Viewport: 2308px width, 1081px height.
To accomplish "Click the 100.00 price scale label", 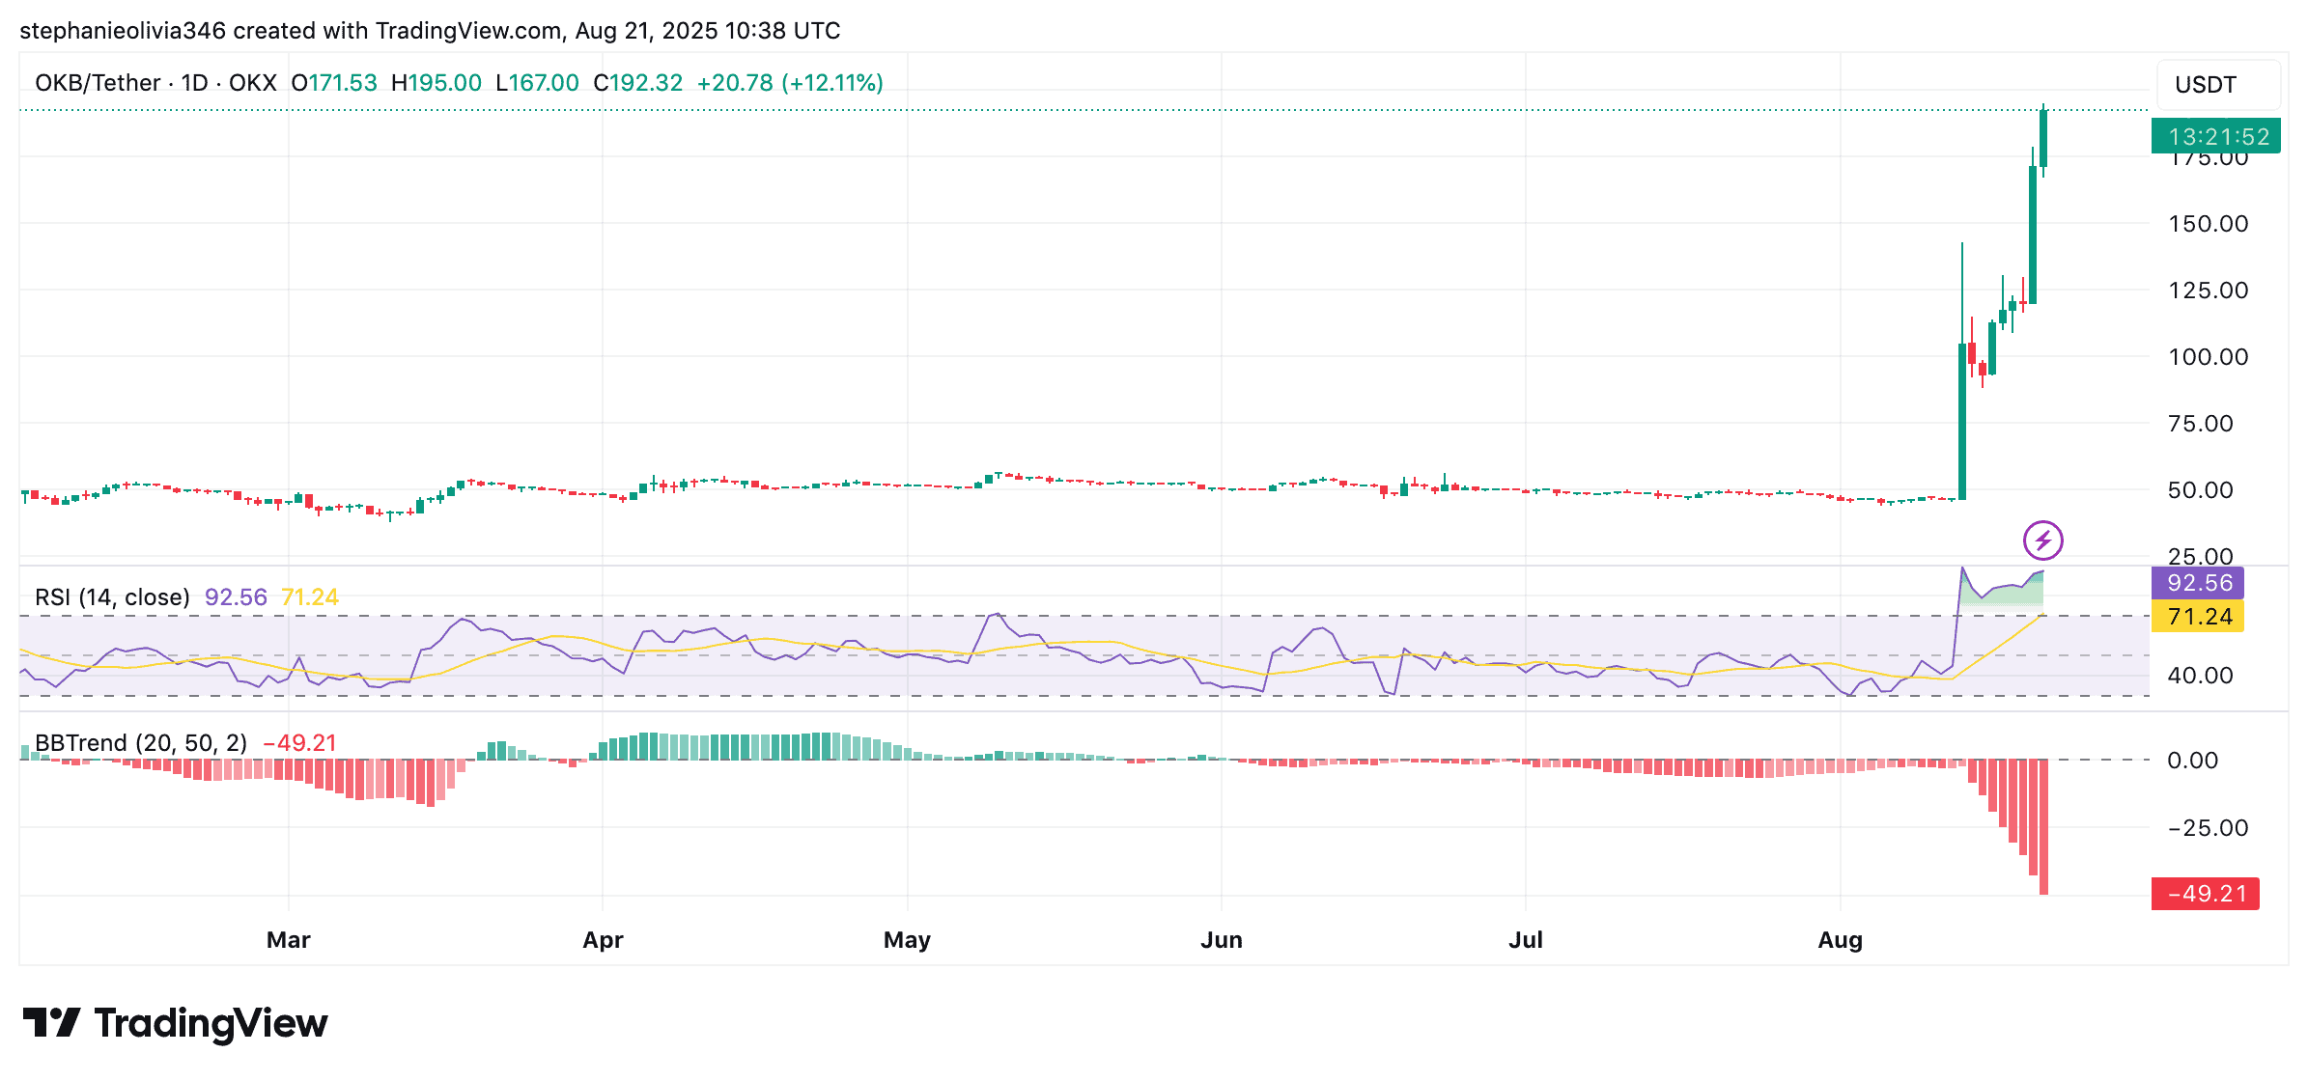I will click(x=2208, y=357).
